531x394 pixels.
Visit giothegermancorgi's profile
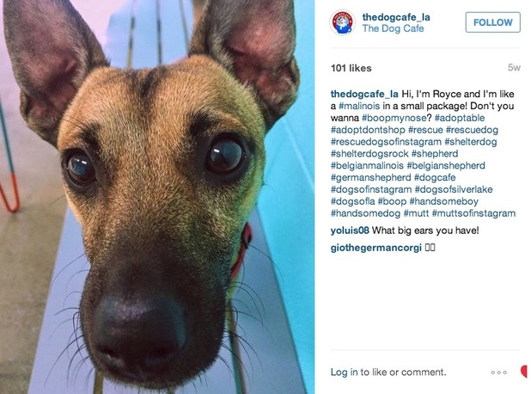375,248
